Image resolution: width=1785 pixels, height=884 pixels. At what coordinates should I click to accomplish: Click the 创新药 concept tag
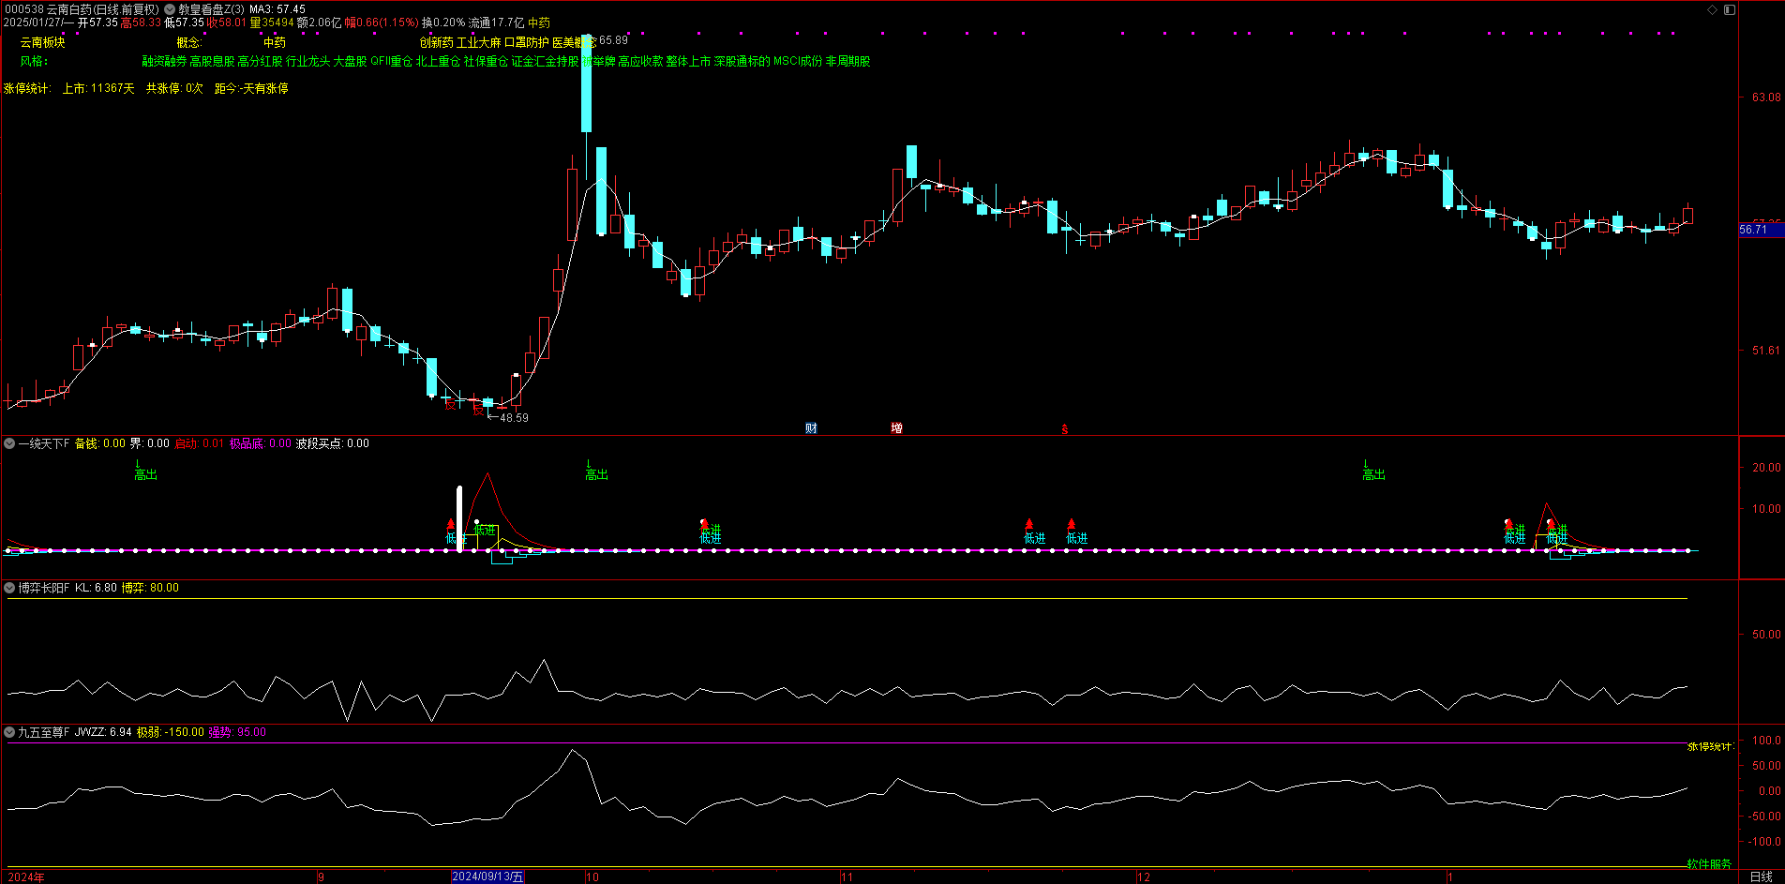pos(437,42)
